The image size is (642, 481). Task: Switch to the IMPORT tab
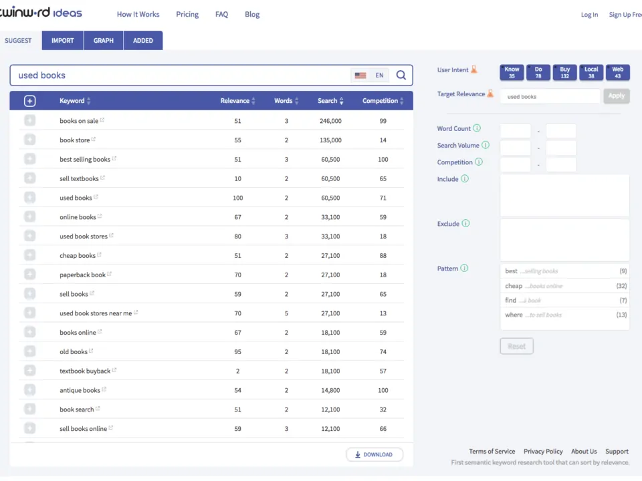(63, 41)
